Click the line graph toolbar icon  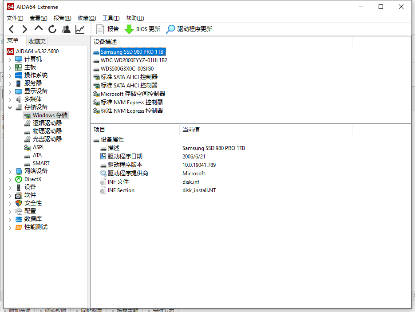[x=80, y=29]
